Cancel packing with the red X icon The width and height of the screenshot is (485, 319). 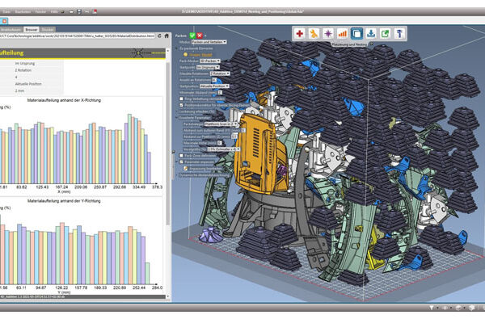[x=200, y=36]
